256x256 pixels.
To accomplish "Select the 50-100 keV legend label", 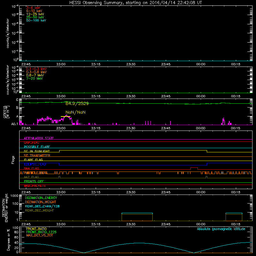I will point(36,20).
